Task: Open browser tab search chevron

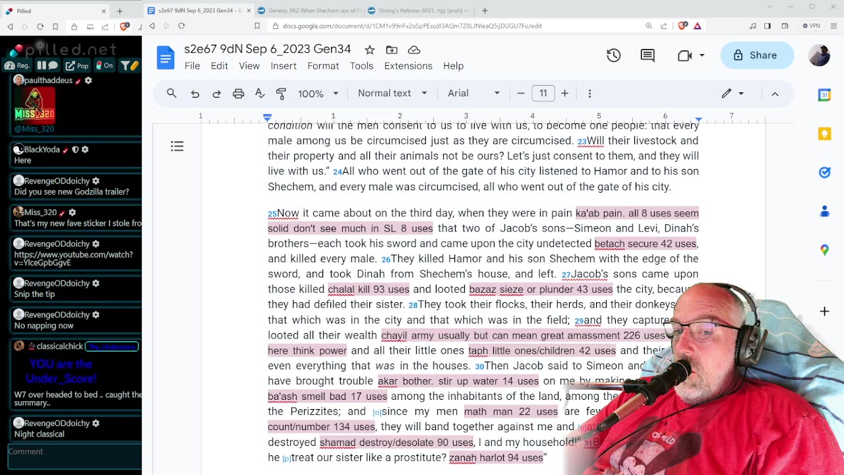Action: tap(769, 7)
